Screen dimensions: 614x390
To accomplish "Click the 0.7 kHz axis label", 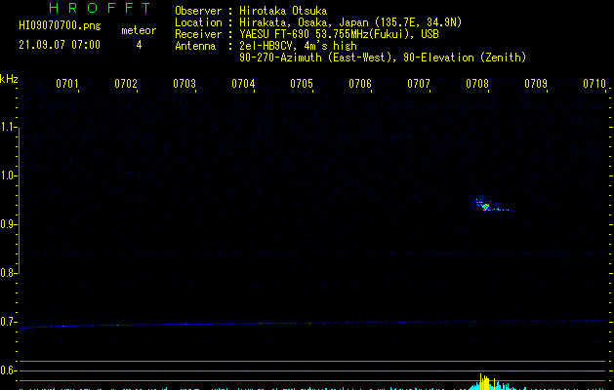I will coord(8,322).
